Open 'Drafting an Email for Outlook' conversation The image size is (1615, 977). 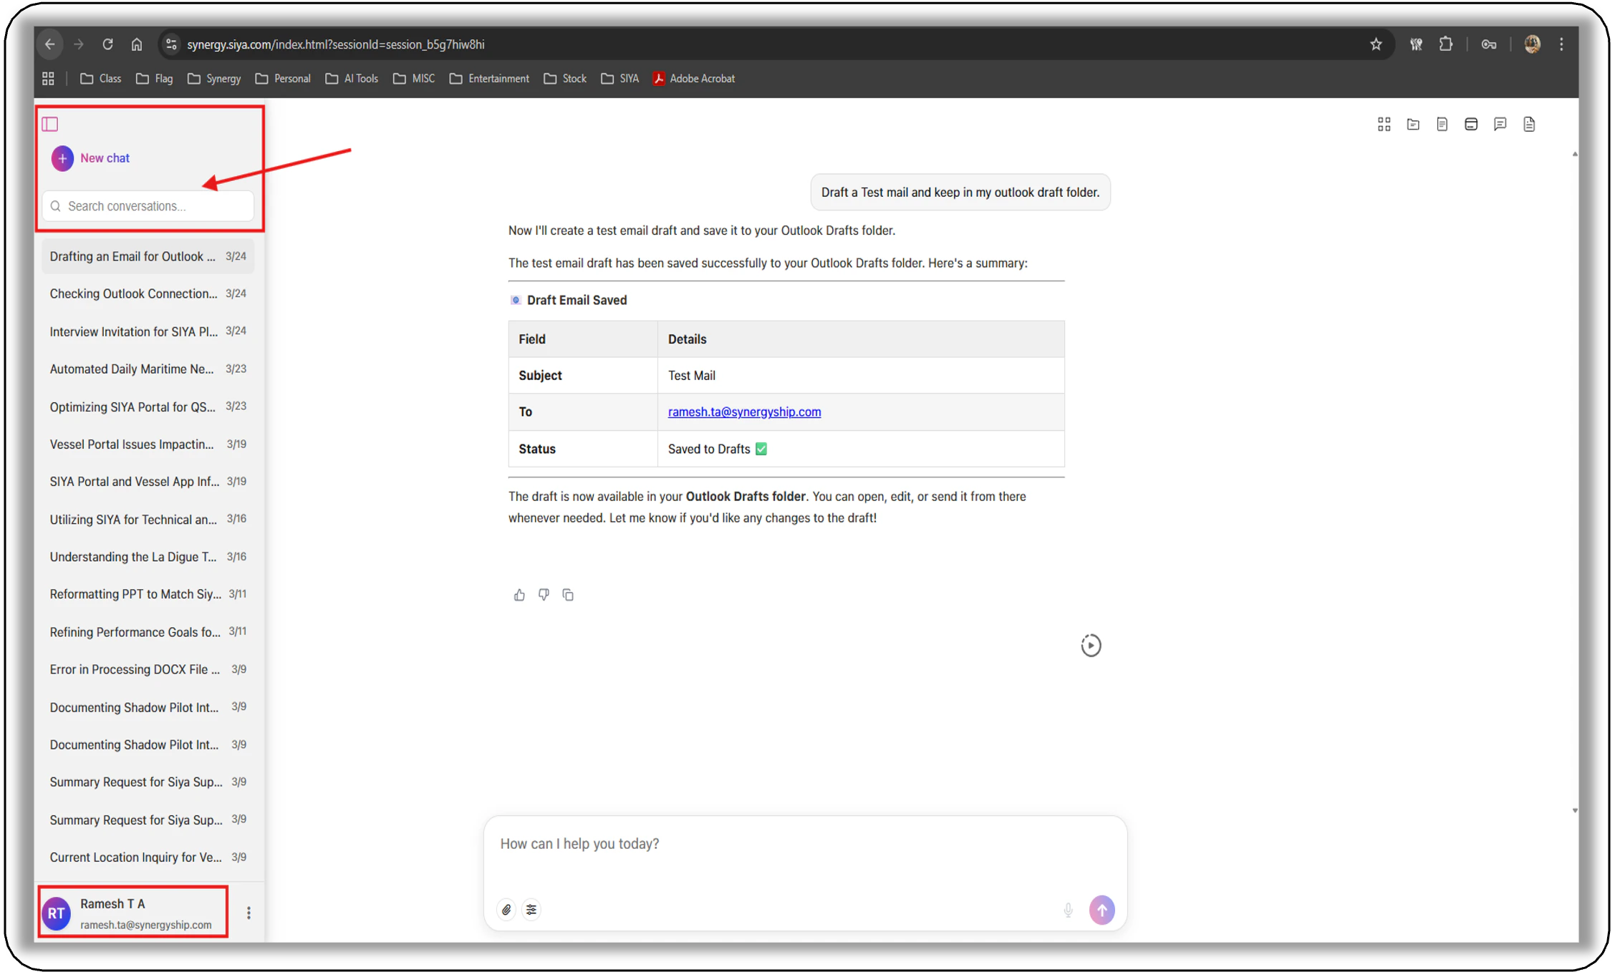coord(148,256)
